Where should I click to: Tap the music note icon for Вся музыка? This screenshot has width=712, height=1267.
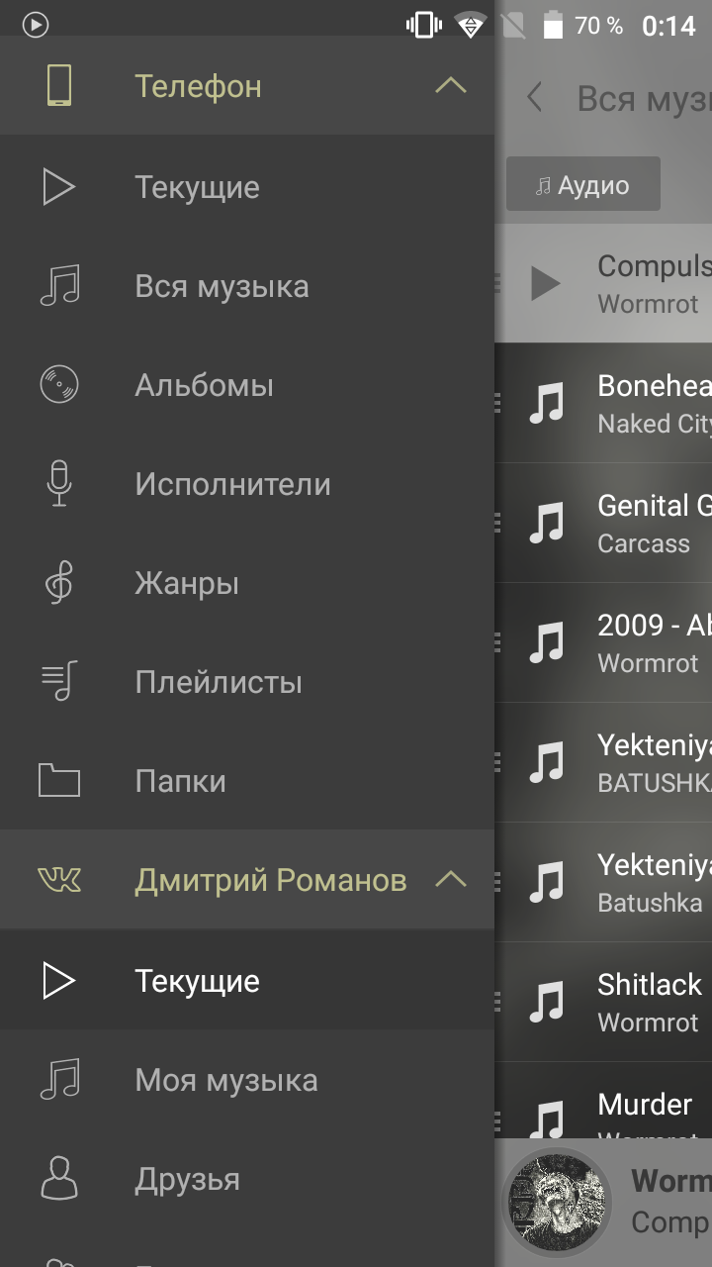(x=59, y=286)
